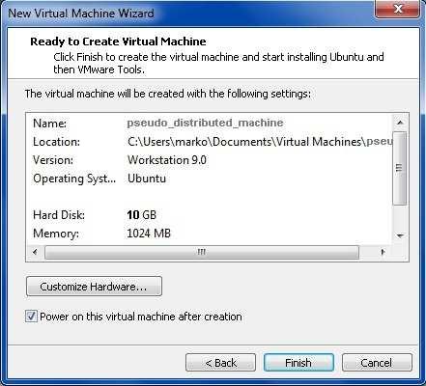Image resolution: width=426 pixels, height=386 pixels.
Task: Click the settings list scroll up arrow
Action: point(400,123)
